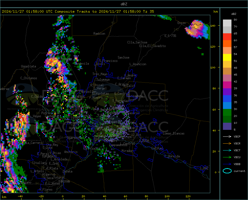Click the 120 km horizontal axis tick

pyautogui.click(x=188, y=196)
